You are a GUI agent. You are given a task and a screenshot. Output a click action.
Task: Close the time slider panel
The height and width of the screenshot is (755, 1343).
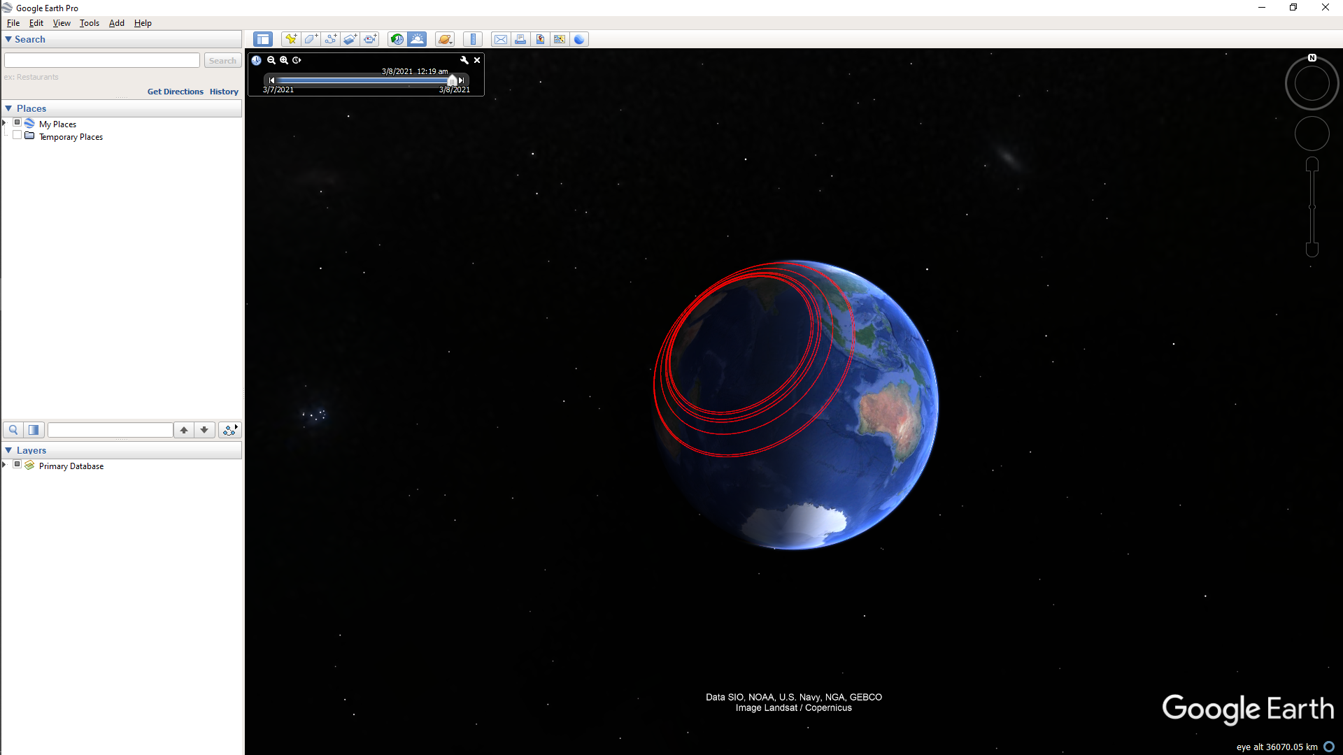coord(477,60)
